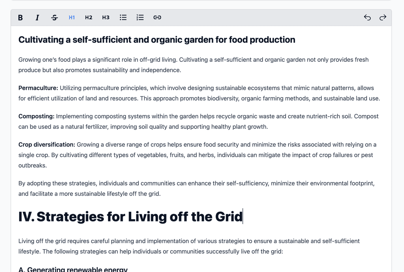The width and height of the screenshot is (404, 272).
Task: Place cursor in the heading about organic gardening
Action: (x=157, y=39)
